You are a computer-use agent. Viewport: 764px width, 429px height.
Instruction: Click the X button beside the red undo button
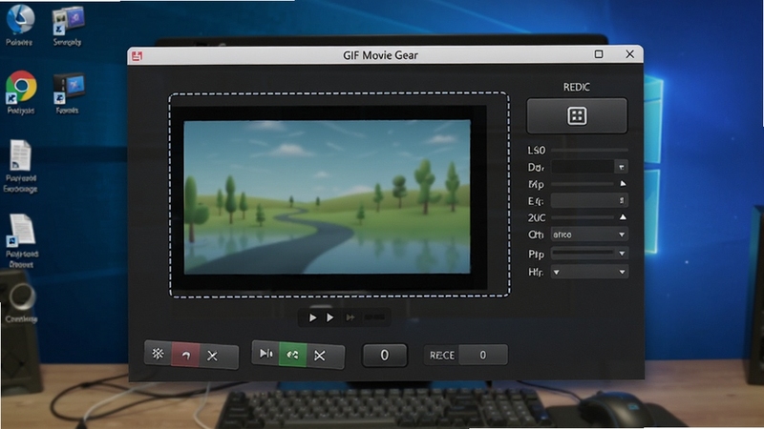[x=212, y=356]
